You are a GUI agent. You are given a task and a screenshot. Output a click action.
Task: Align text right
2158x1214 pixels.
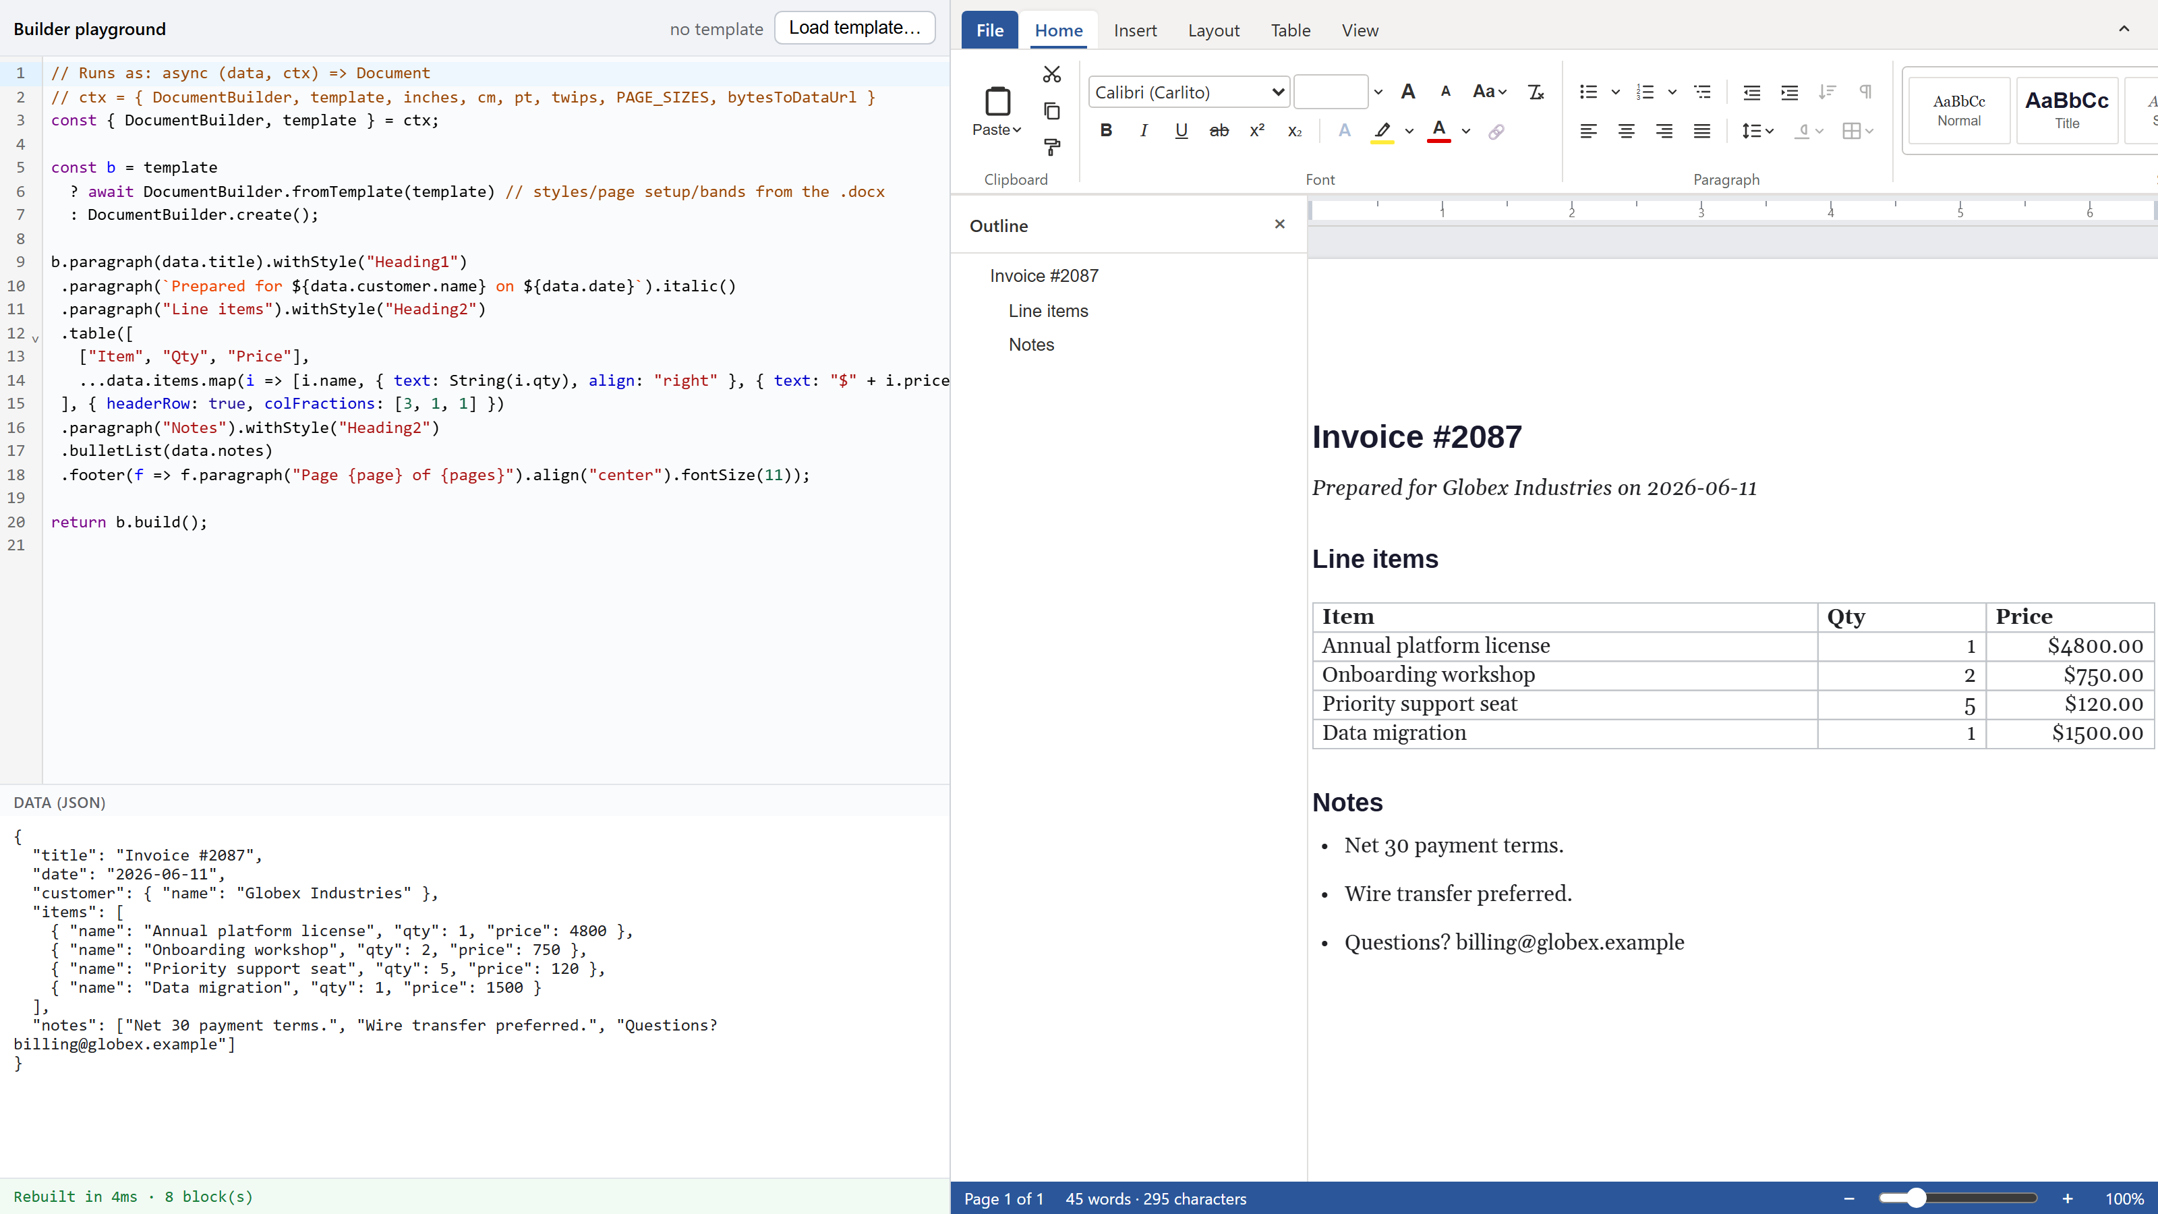(1664, 131)
